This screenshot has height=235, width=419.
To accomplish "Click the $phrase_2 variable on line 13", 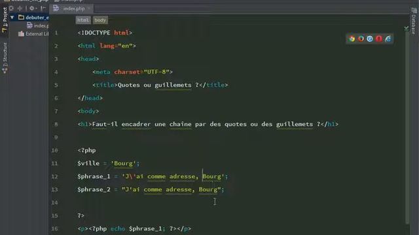I will pyautogui.click(x=94, y=189).
